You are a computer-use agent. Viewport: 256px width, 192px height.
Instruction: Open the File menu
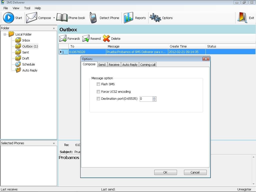(6, 8)
